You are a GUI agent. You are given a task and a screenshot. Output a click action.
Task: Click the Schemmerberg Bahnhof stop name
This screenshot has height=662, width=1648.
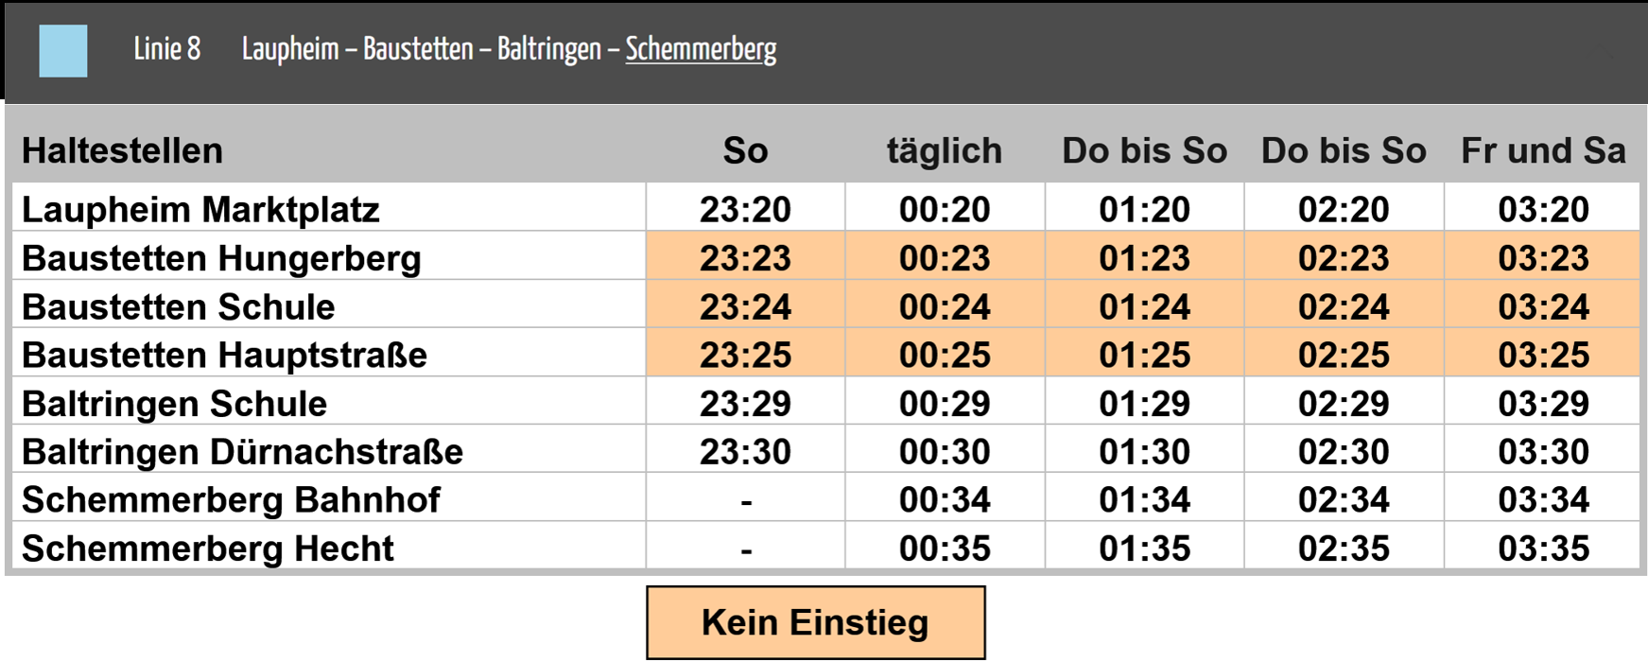pos(231,499)
